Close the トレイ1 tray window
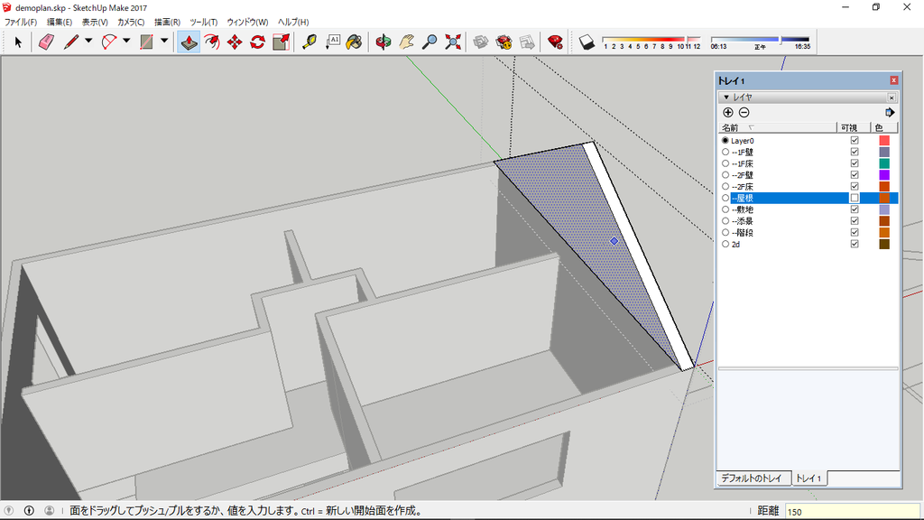This screenshot has height=520, width=924. coord(894,80)
